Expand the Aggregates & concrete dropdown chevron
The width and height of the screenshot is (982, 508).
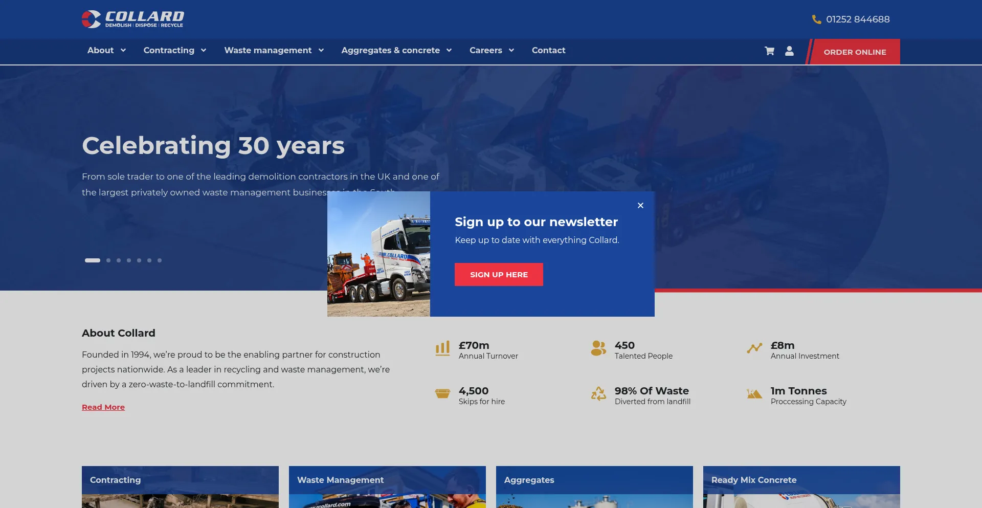(x=449, y=50)
